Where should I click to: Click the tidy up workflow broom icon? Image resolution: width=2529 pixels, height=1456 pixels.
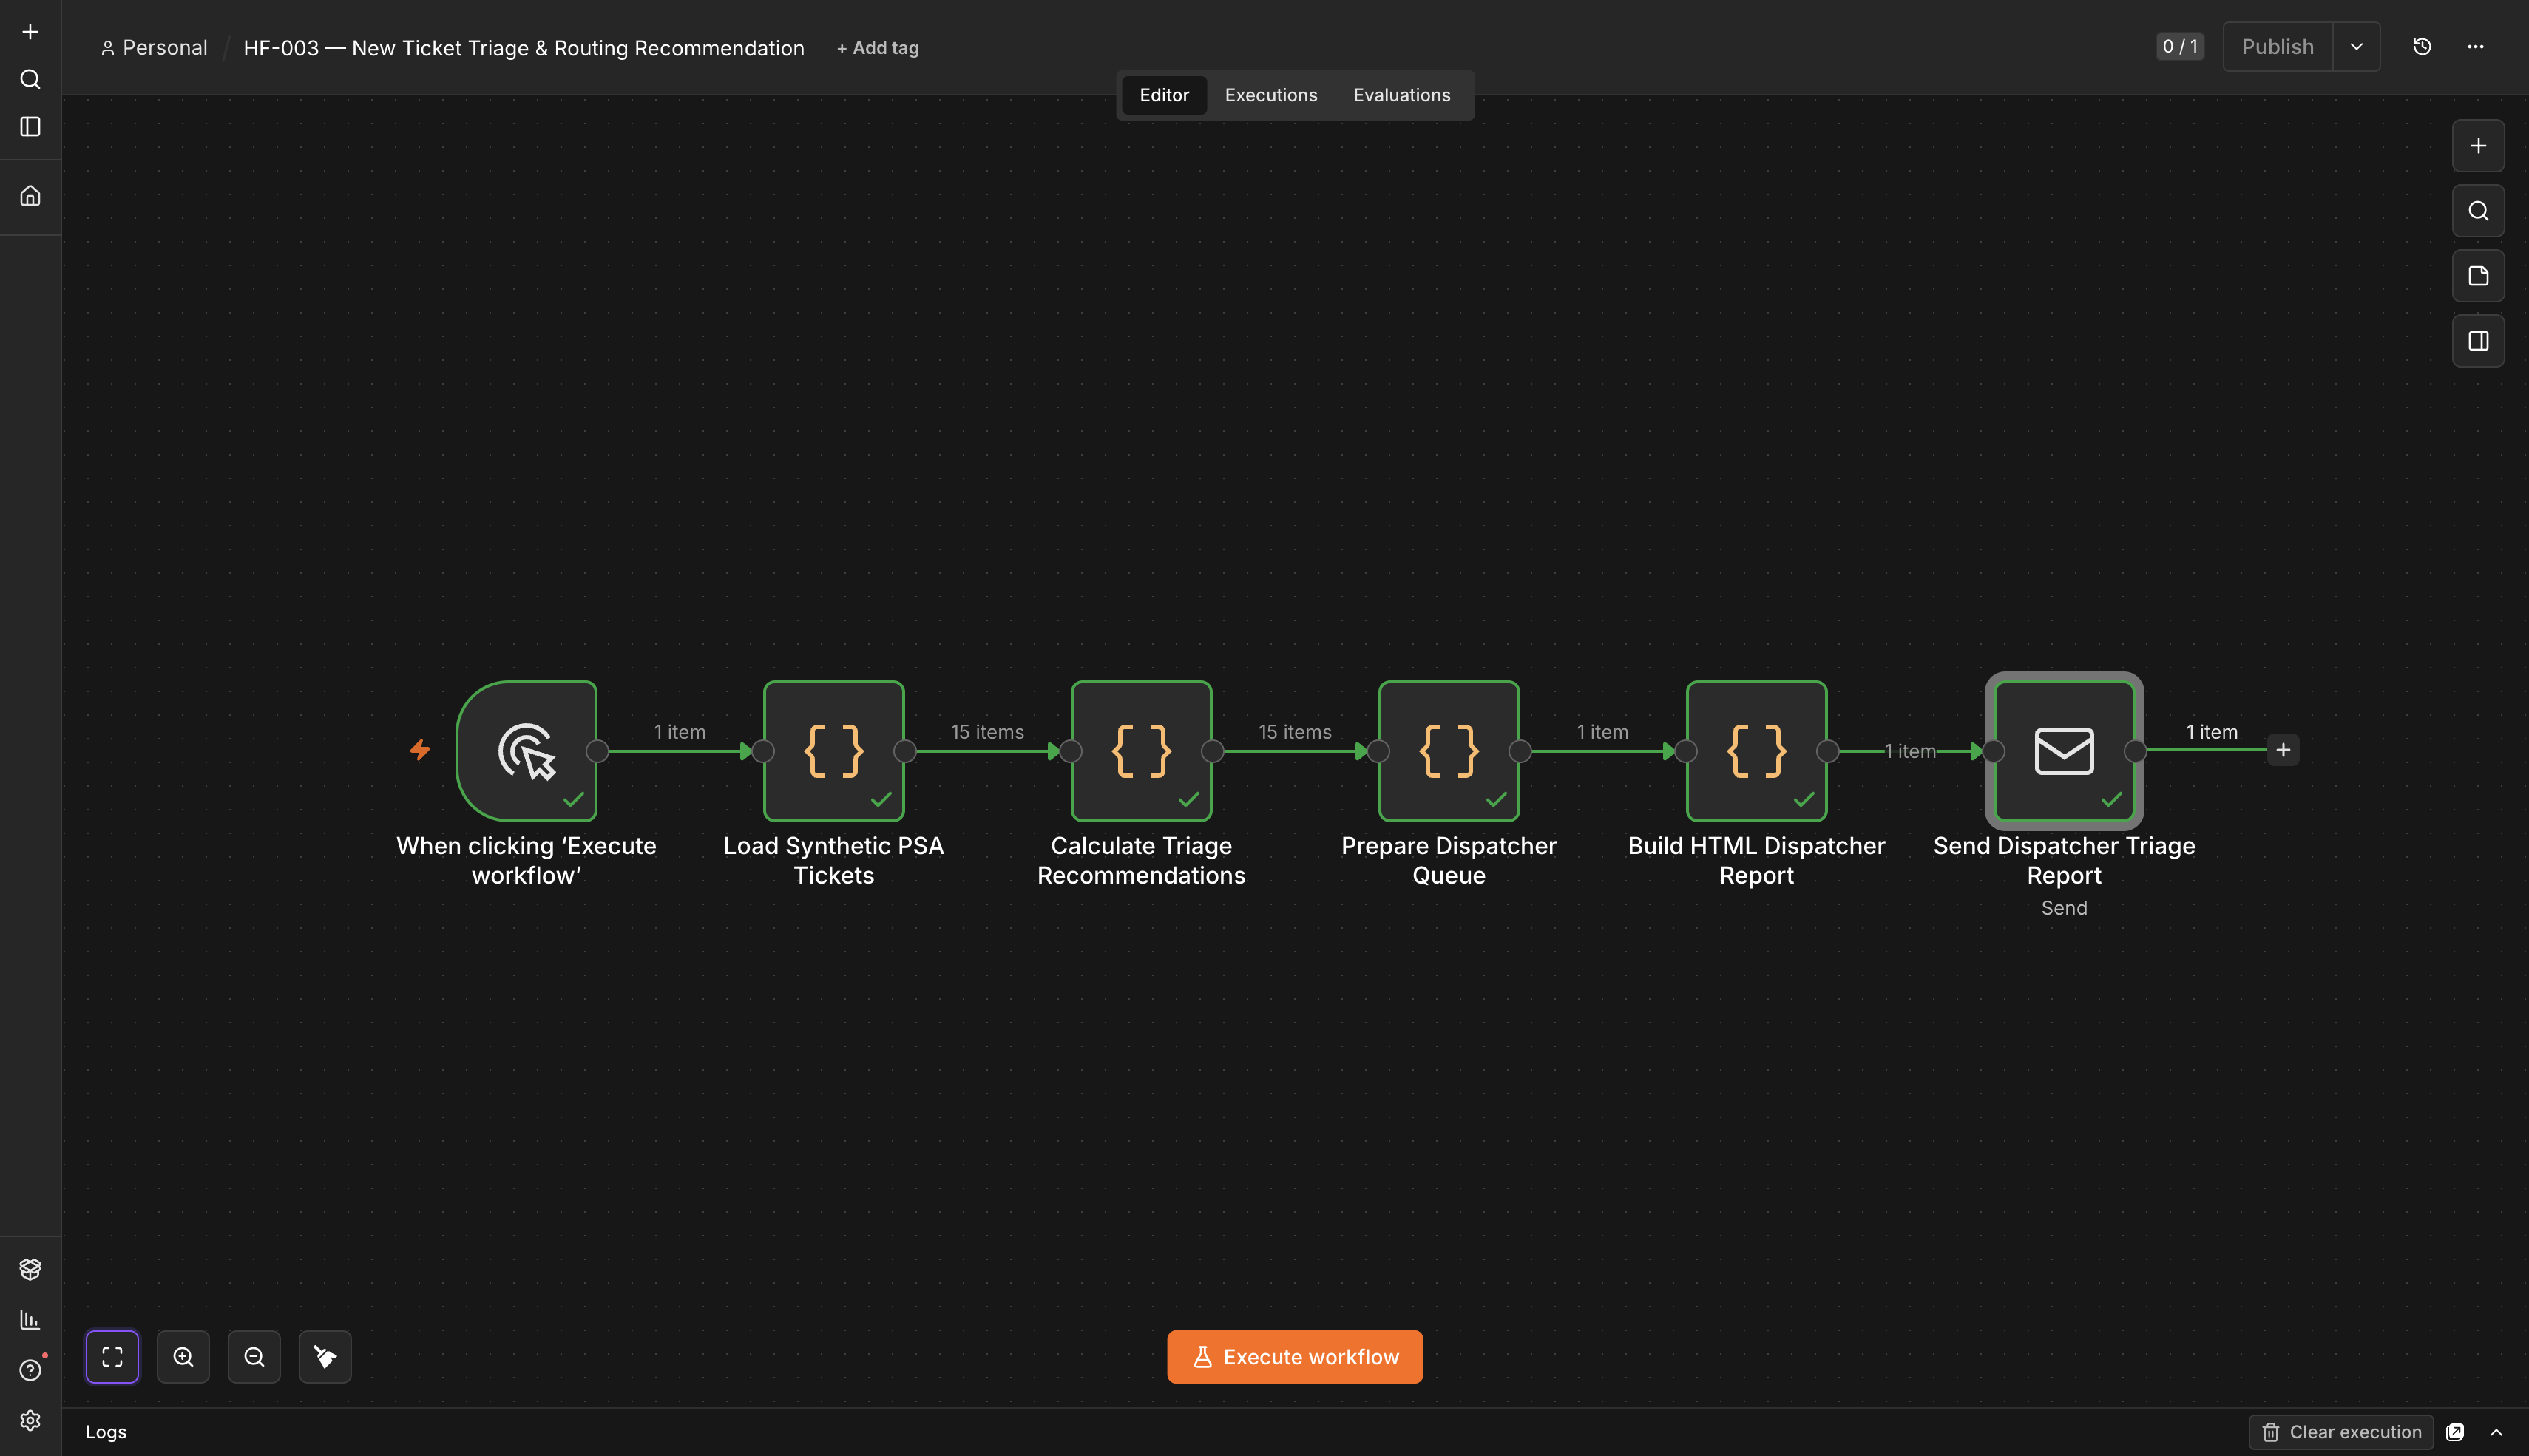point(325,1357)
